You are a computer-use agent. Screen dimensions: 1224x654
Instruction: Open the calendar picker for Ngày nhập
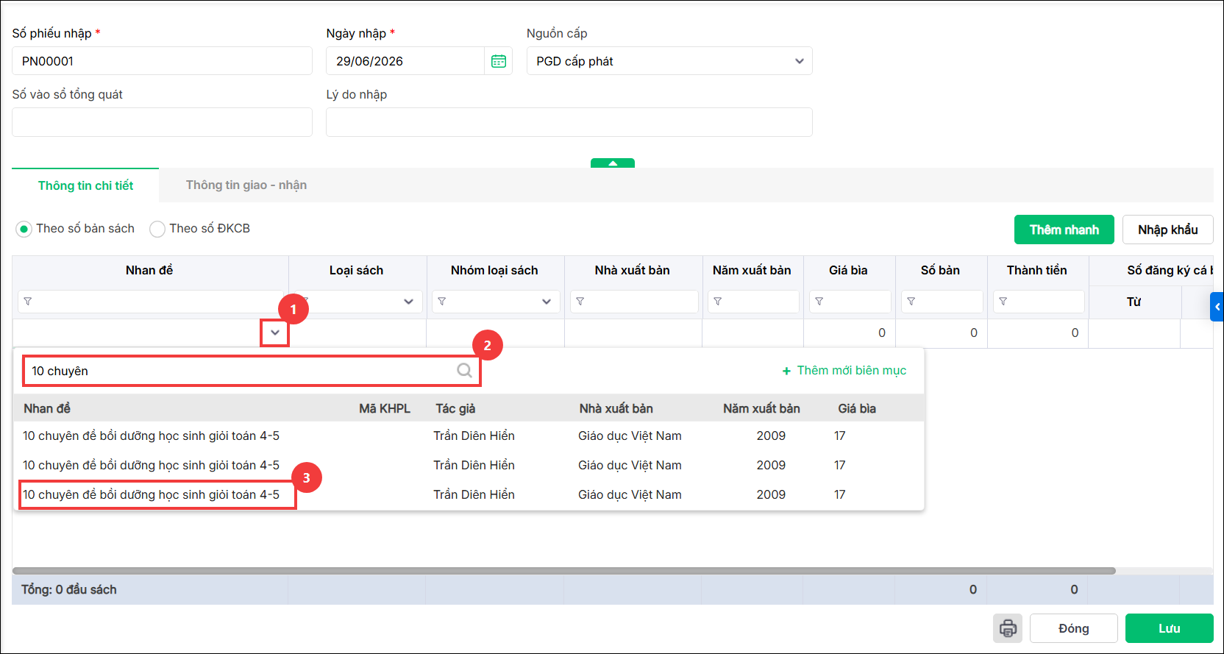[x=499, y=61]
